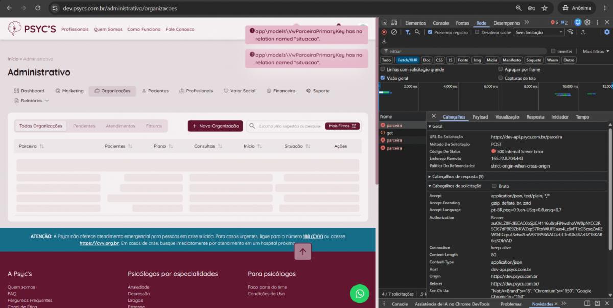Toggle the Visão geral checkbox

383,78
